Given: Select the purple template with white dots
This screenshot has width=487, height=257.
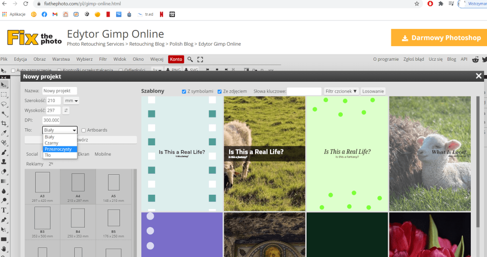Looking at the screenshot, I should click(x=182, y=235).
